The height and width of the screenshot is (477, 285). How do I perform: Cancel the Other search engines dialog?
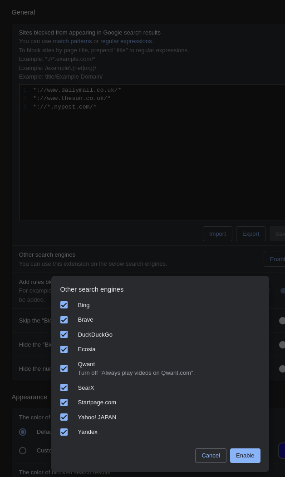[x=211, y=455]
